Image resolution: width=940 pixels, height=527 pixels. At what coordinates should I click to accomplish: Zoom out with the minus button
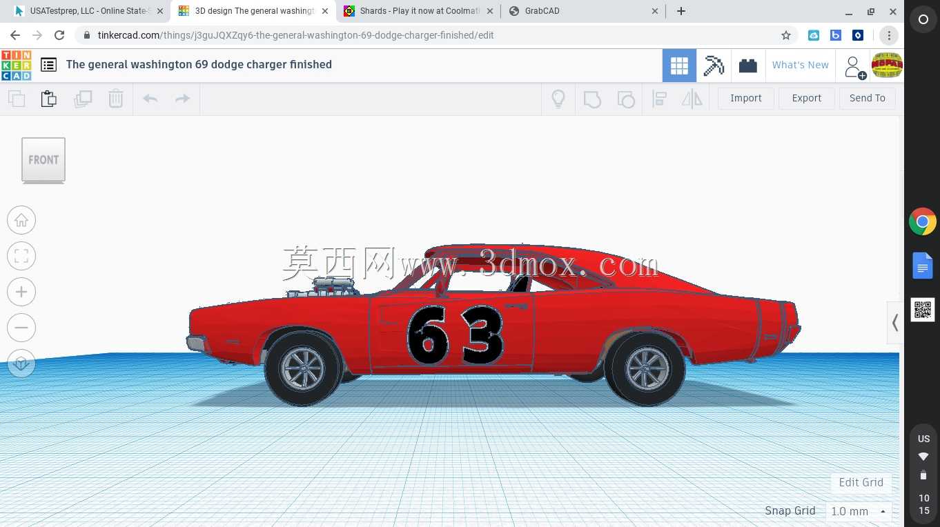click(21, 328)
